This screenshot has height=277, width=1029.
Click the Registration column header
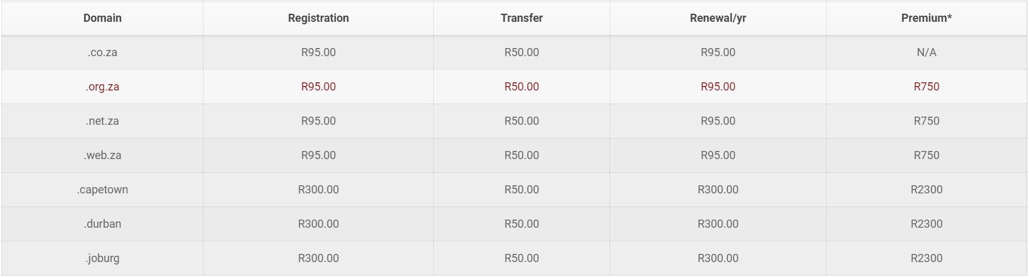pos(318,18)
